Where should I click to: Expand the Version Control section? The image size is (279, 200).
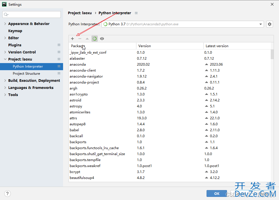tap(5, 52)
